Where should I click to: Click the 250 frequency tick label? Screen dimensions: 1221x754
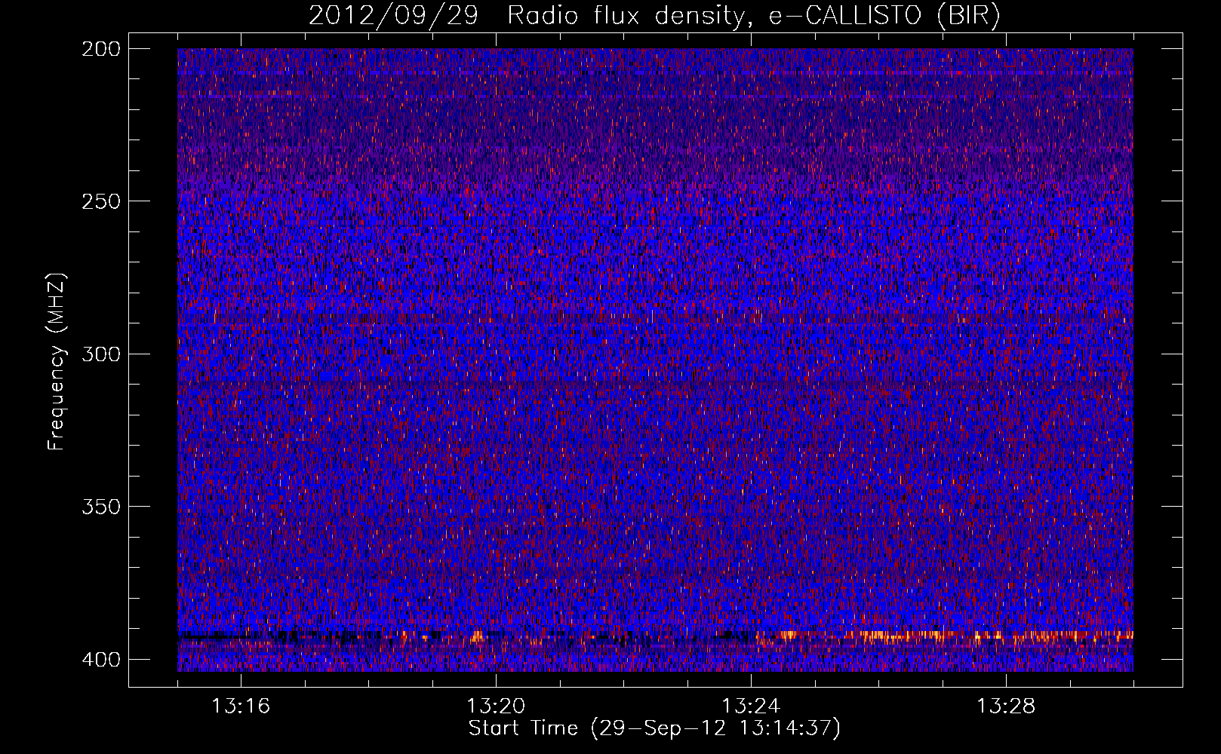(100, 201)
